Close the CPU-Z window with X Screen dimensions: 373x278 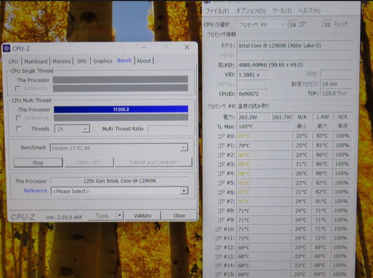[x=187, y=47]
